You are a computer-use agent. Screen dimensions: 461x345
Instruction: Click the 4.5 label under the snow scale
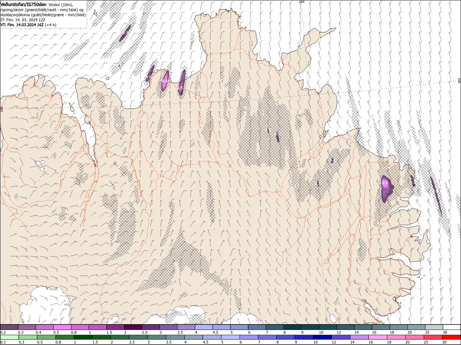click(215, 332)
